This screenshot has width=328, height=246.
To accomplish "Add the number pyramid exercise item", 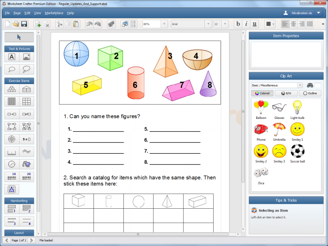I will tap(12, 89).
